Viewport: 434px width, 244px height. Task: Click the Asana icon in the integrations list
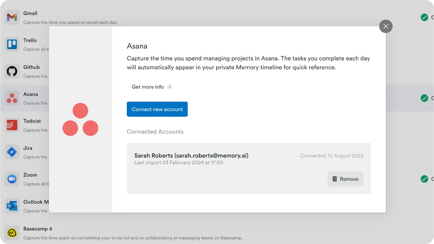[x=12, y=98]
